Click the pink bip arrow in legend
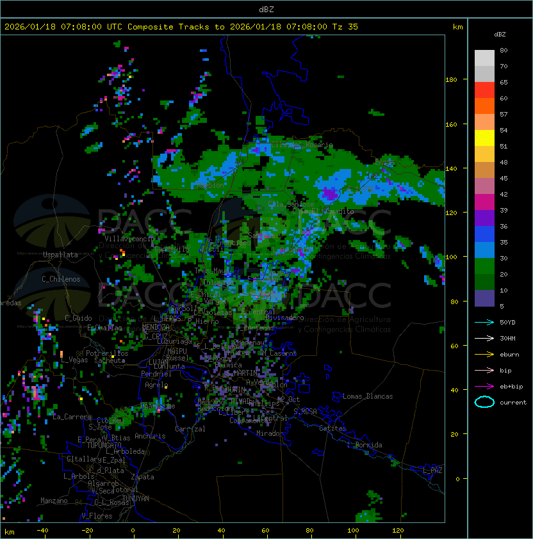This screenshot has width=533, height=539. 484,370
